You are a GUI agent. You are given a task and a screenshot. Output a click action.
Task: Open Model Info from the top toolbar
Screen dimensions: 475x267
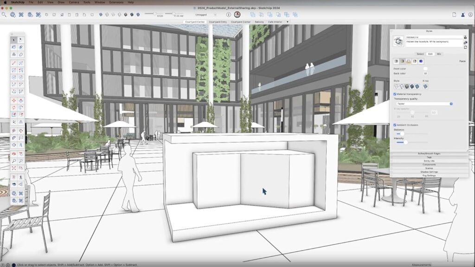coord(229,15)
